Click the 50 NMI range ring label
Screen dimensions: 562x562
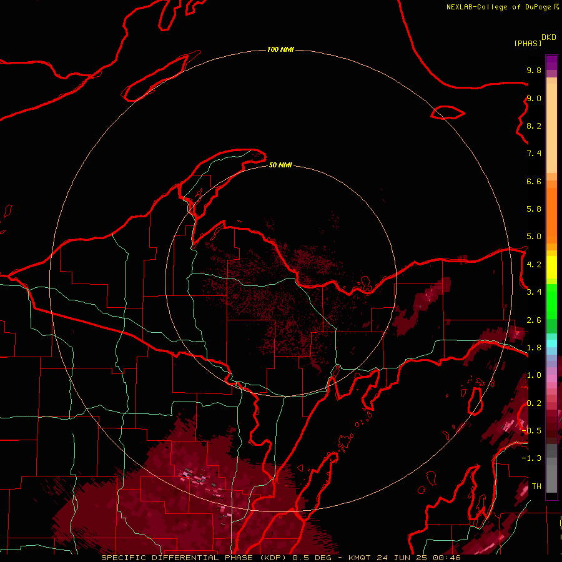(x=280, y=165)
